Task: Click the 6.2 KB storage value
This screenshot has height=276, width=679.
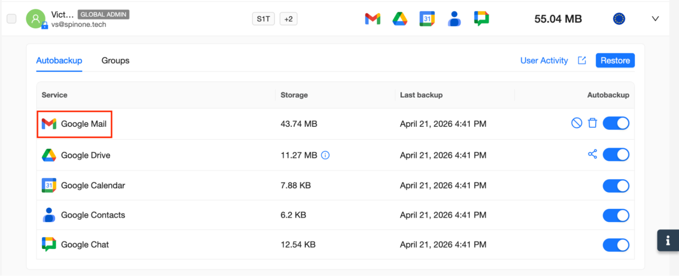Action: coord(293,215)
